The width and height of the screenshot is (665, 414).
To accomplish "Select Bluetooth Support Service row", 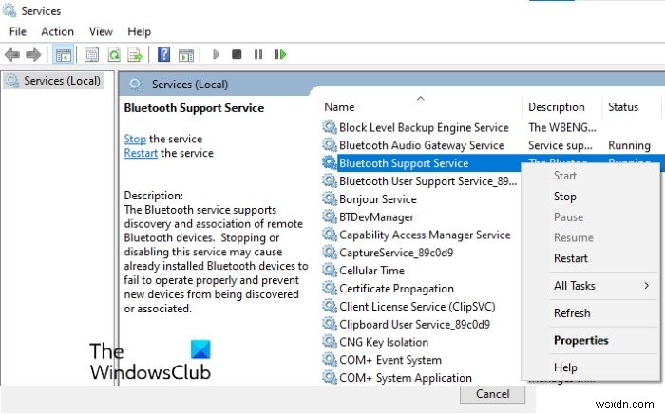I will click(404, 163).
